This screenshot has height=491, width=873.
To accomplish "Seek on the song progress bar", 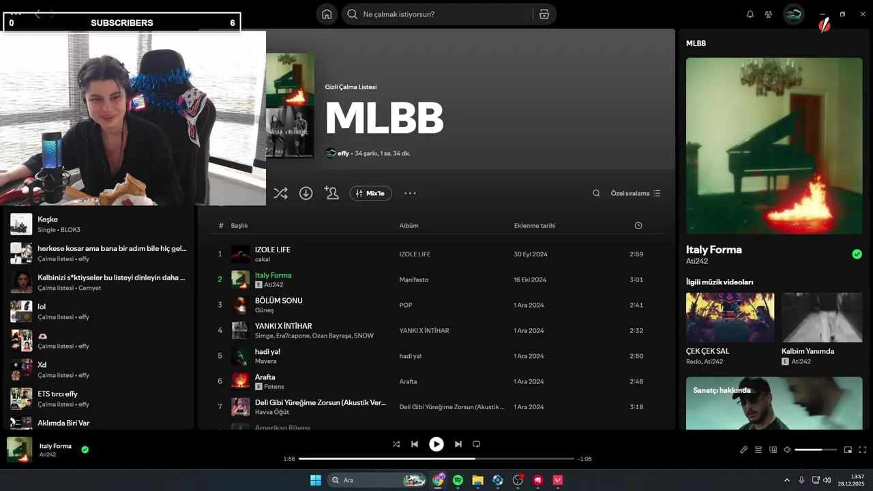I will click(x=436, y=459).
